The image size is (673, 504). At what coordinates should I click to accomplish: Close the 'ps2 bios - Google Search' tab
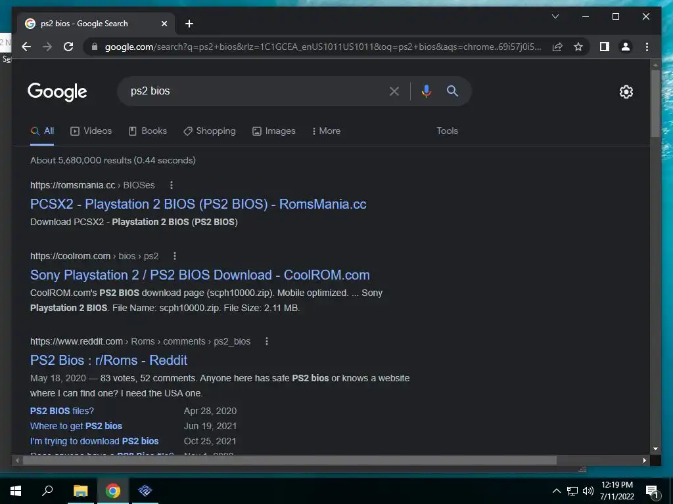click(164, 24)
